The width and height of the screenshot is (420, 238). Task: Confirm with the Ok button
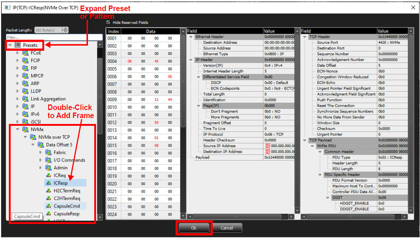click(194, 228)
